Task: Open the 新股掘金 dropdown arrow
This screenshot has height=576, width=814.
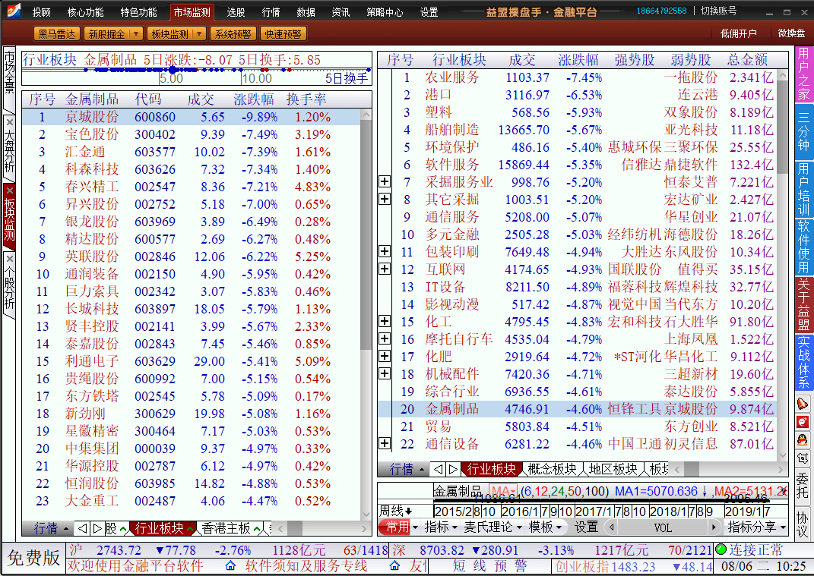Action: 136,33
